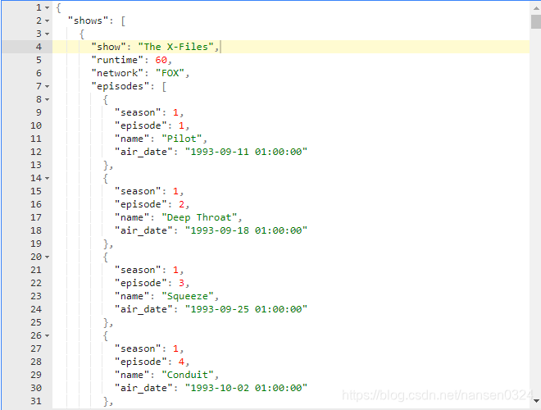Click the runtime value 60

click(x=161, y=60)
